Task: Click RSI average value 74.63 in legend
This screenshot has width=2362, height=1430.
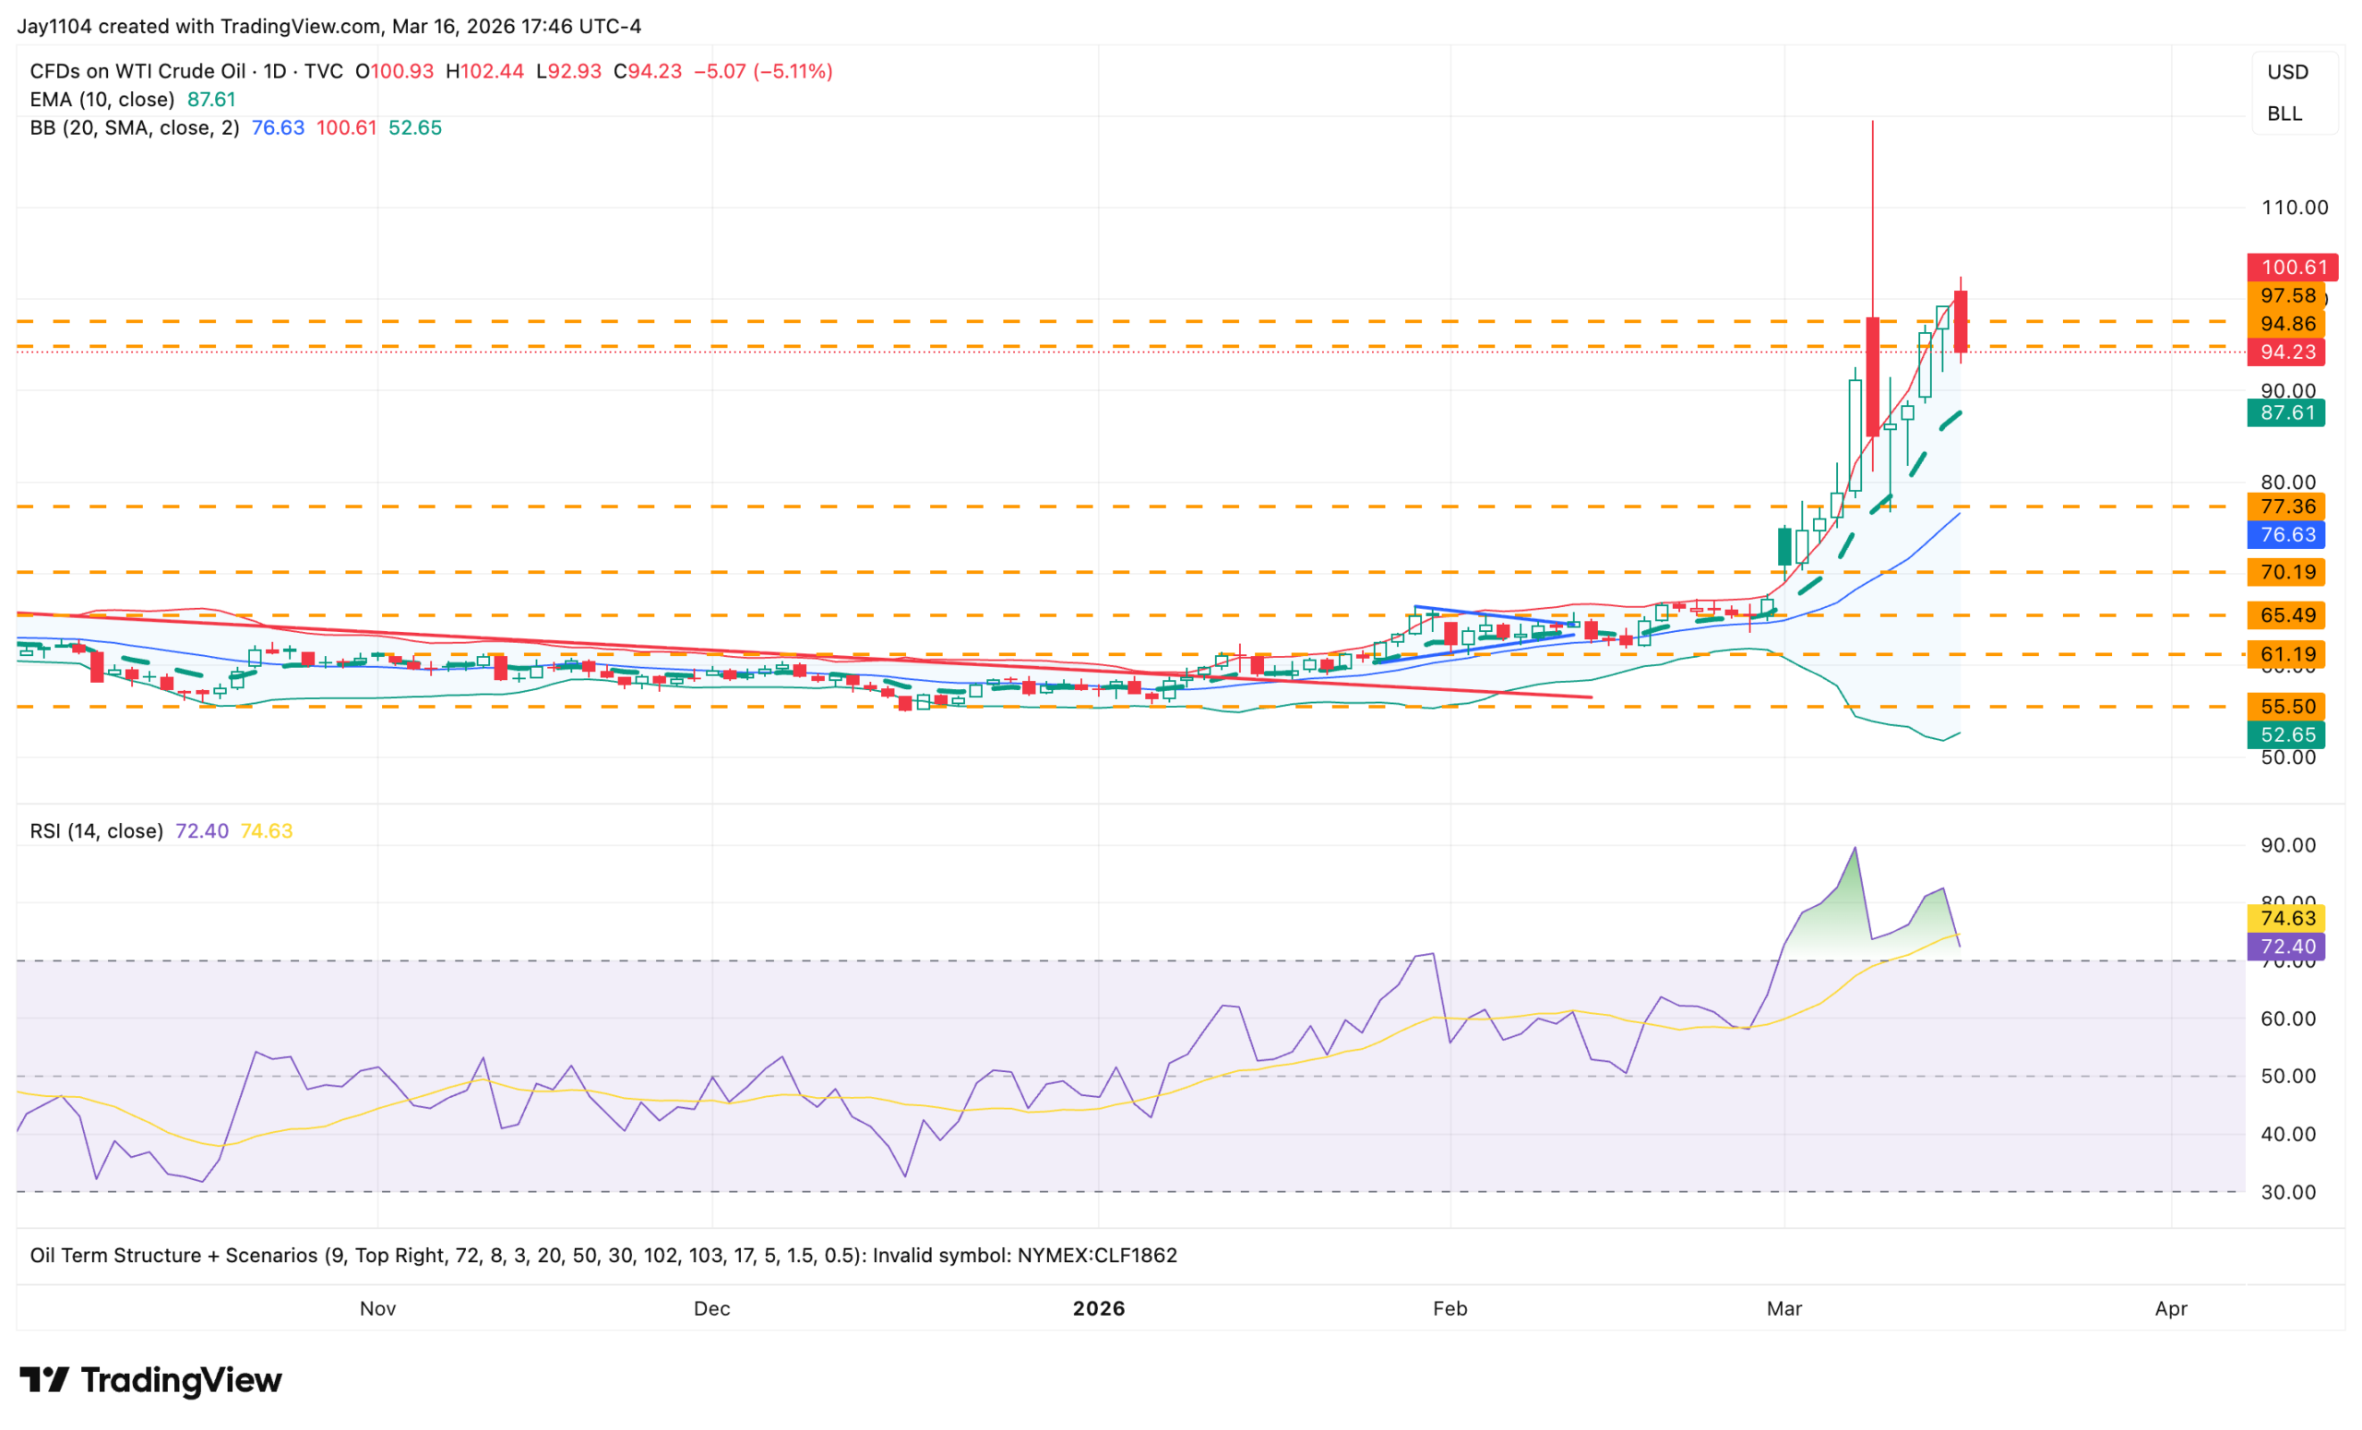Action: click(267, 832)
